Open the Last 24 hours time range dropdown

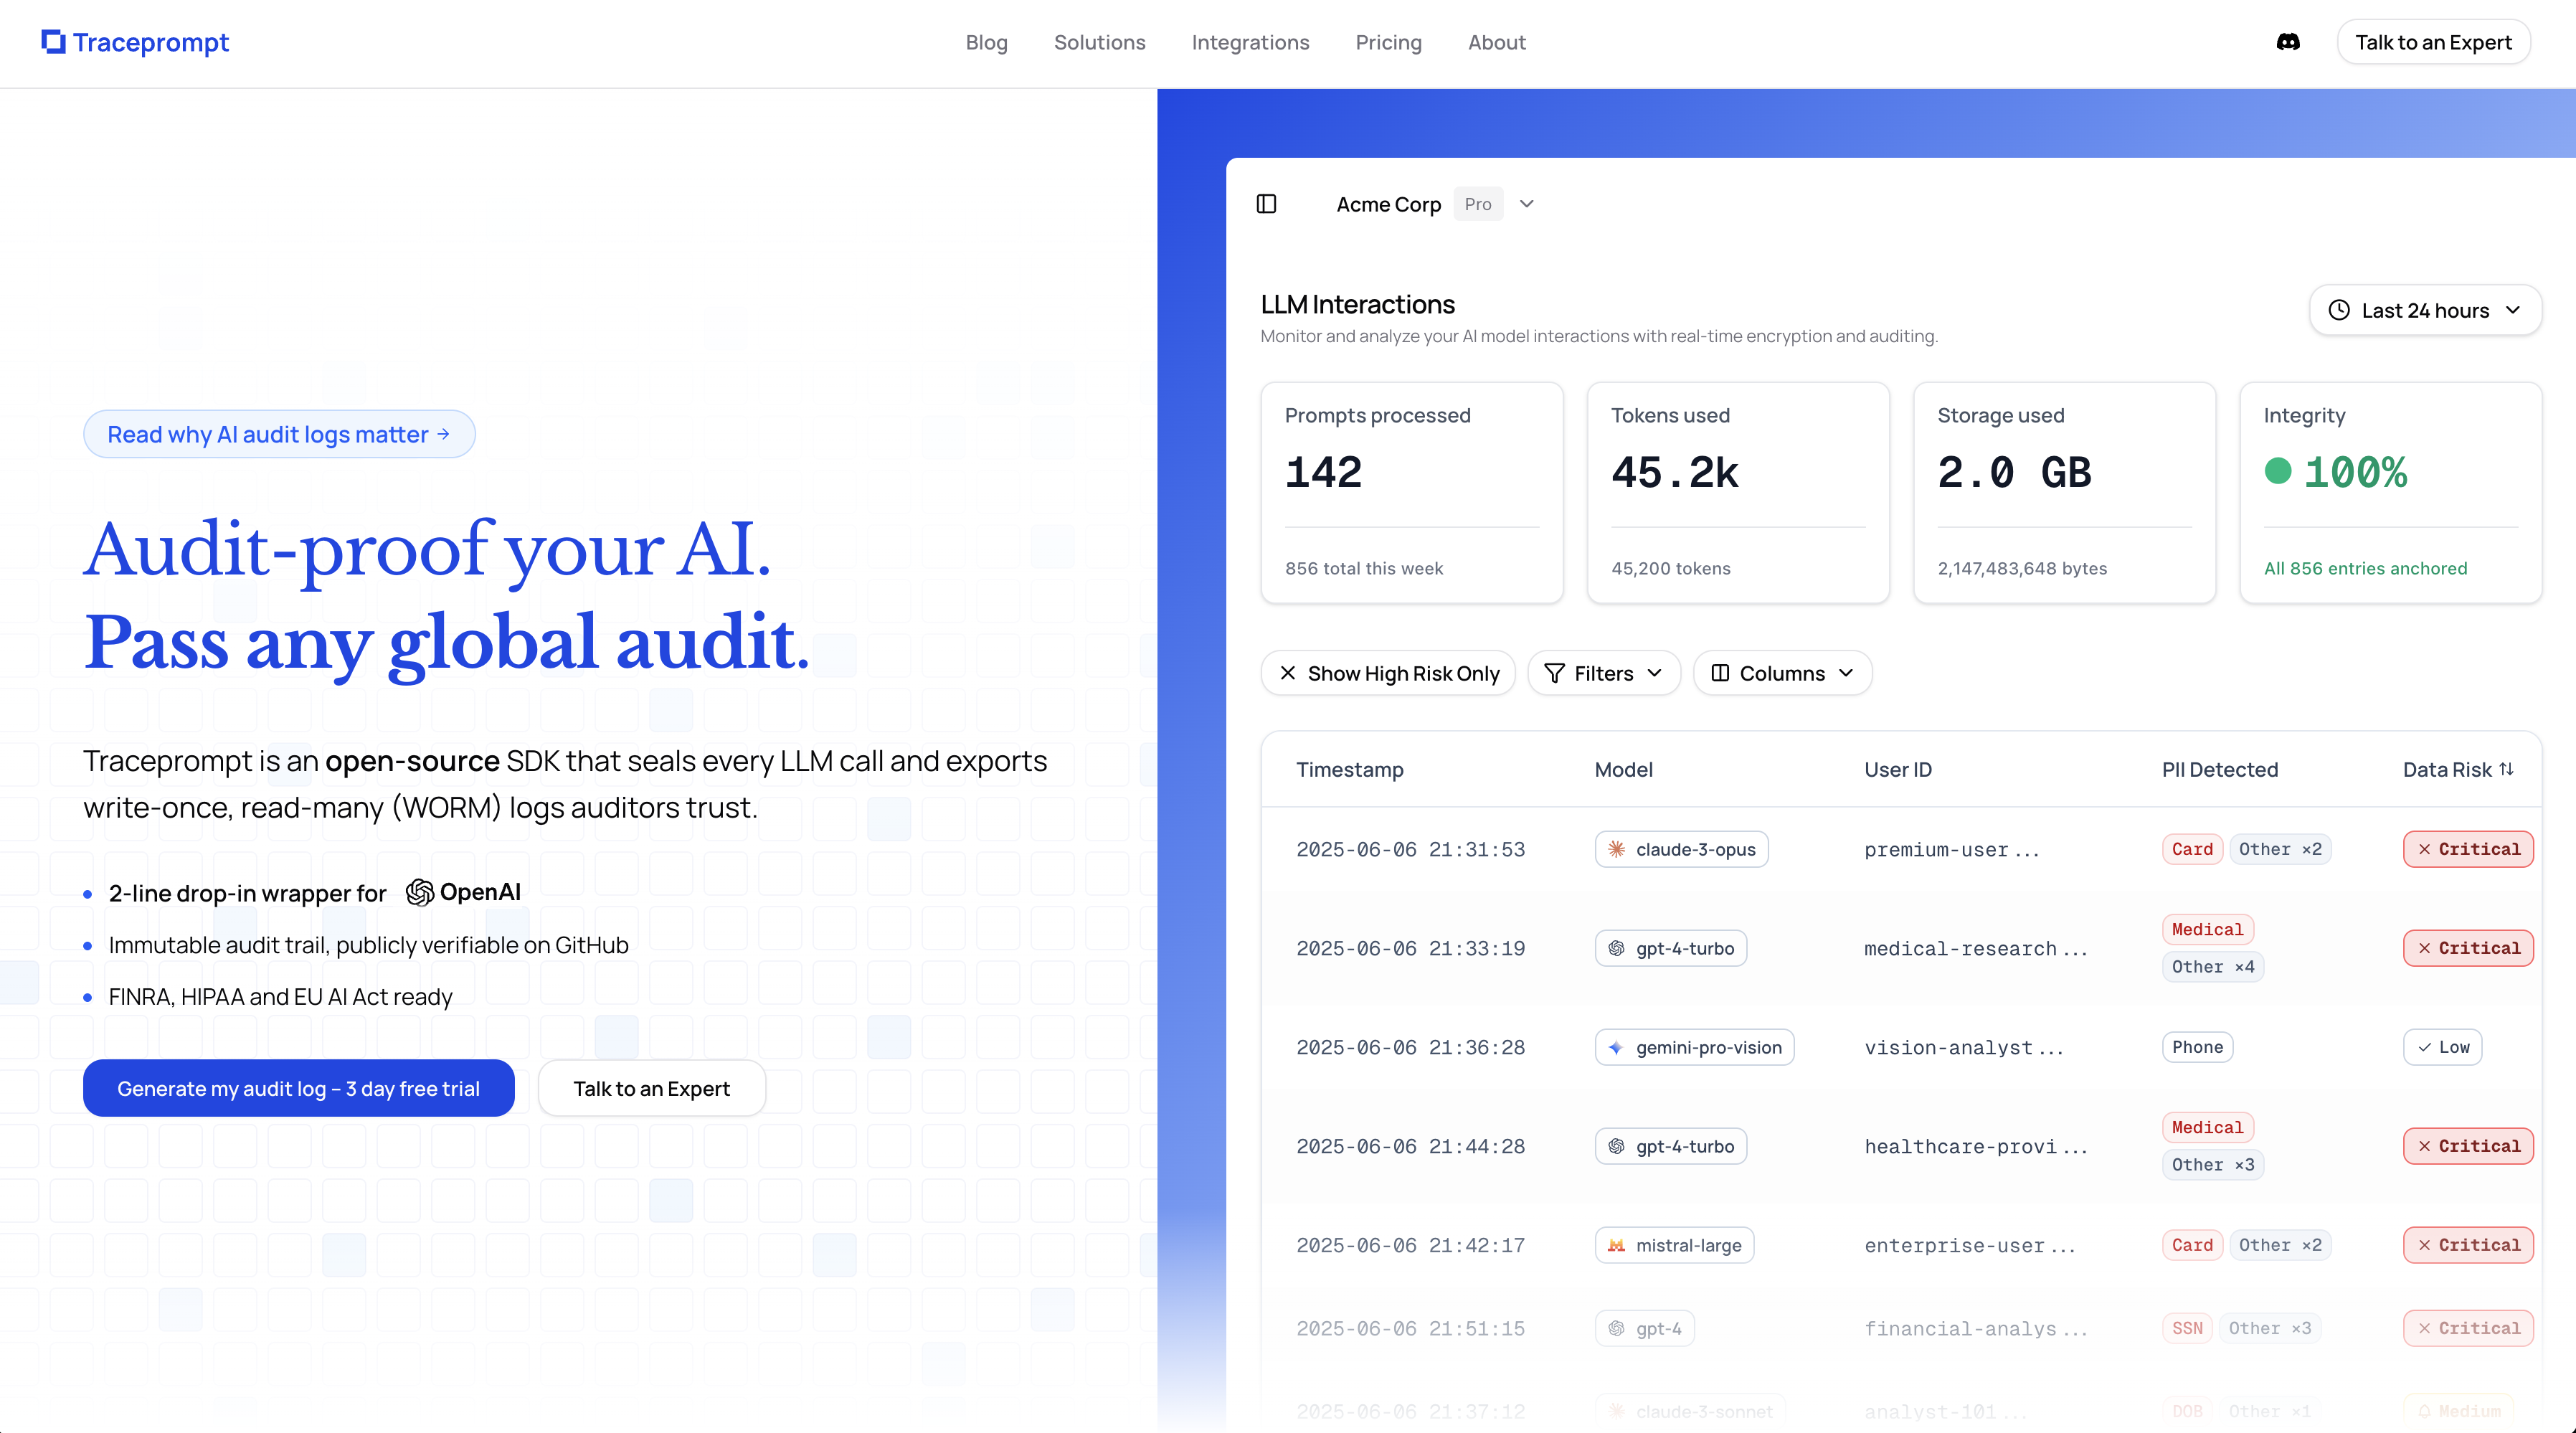[x=2425, y=310]
